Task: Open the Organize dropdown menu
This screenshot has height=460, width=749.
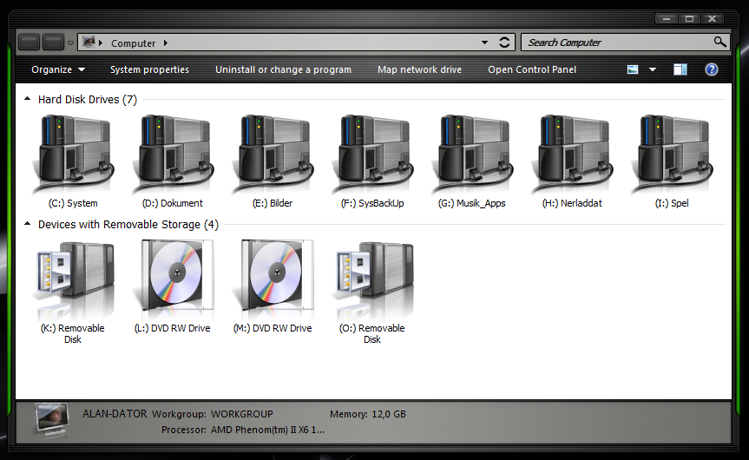Action: tap(58, 69)
